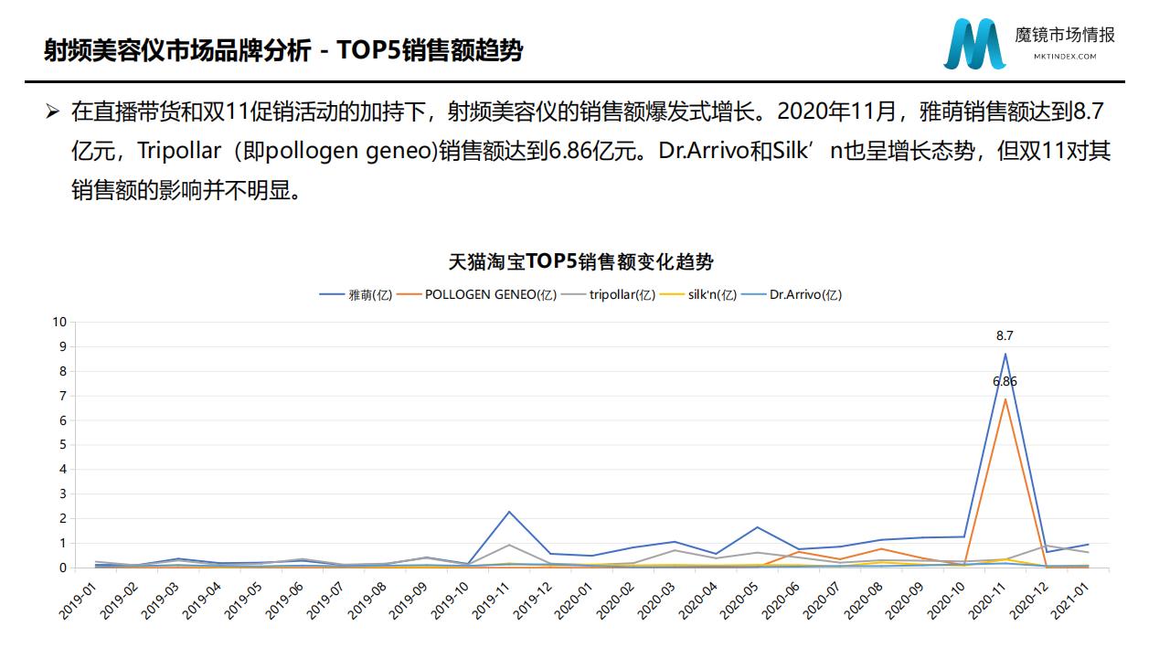Click the y-axis value 9
1170x658 pixels.
(64, 346)
